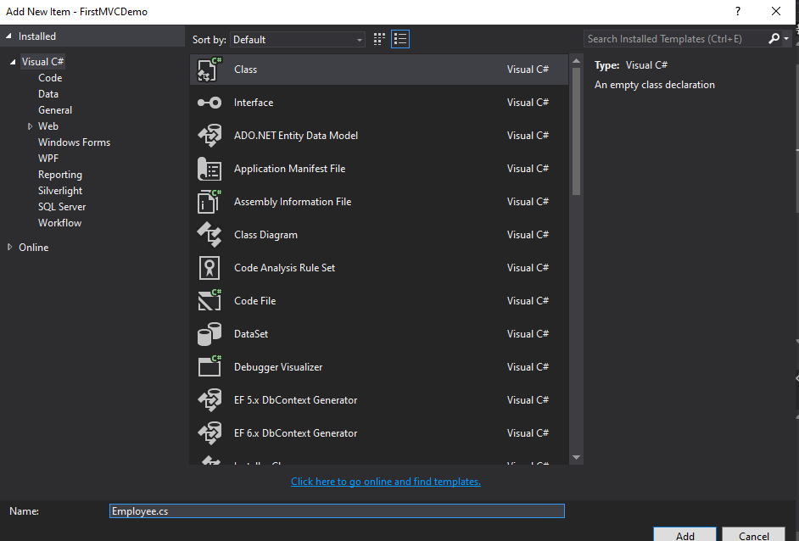This screenshot has width=799, height=541.
Task: Select the Data category
Action: coord(47,94)
